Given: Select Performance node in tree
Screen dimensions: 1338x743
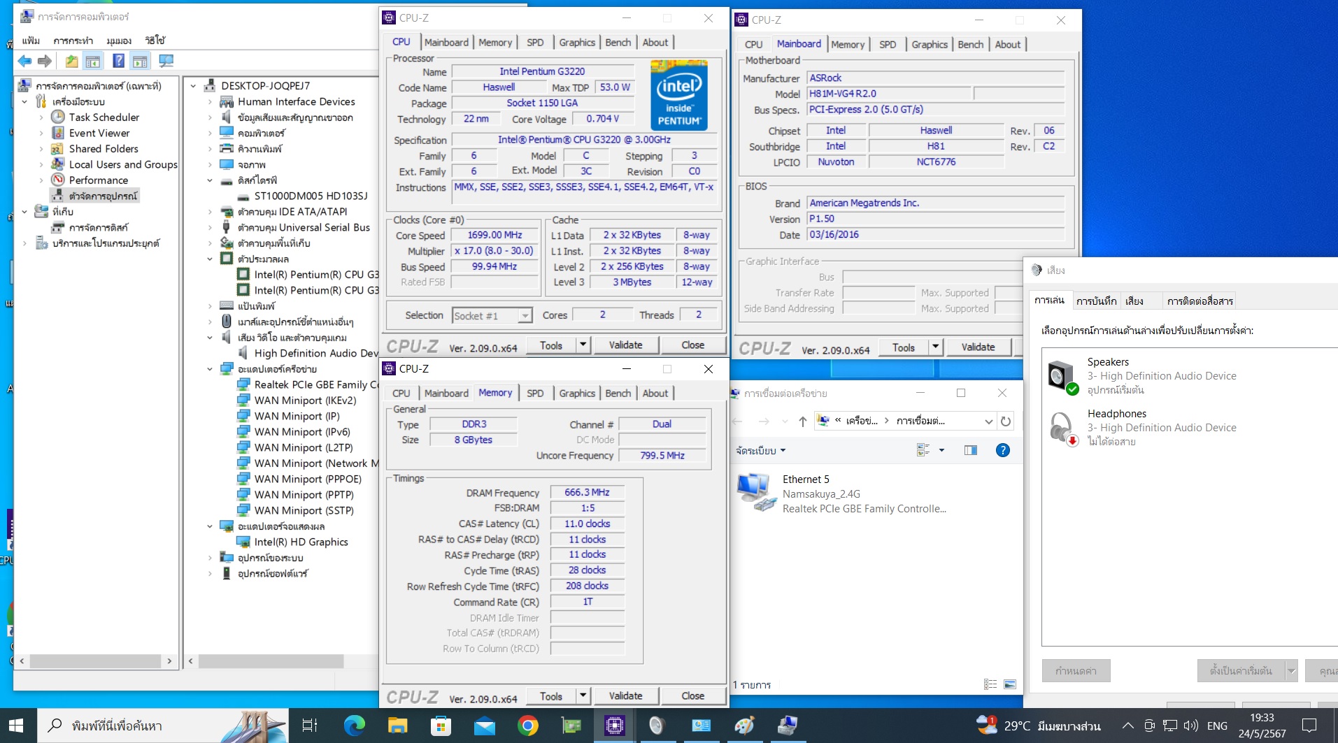Looking at the screenshot, I should pyautogui.click(x=99, y=180).
